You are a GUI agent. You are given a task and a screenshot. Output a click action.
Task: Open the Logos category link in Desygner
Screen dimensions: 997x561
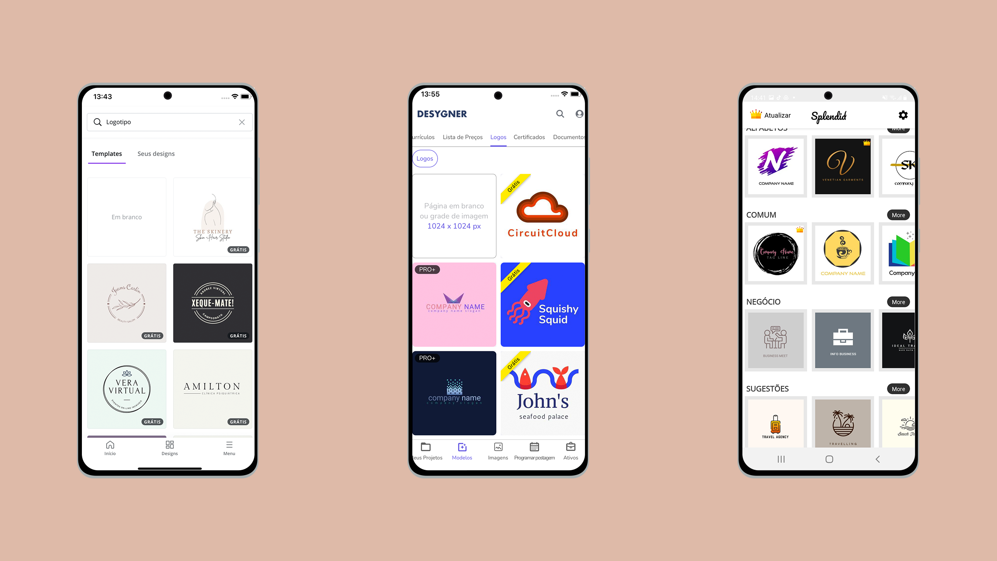coord(498,136)
